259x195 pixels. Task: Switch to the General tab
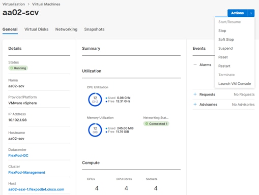(10, 29)
